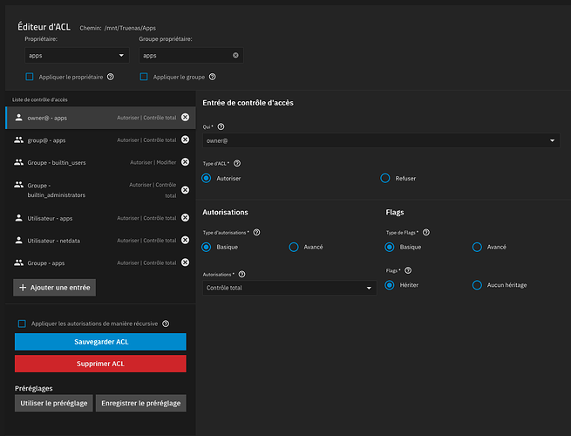View help for recursive permissions option

(166, 324)
